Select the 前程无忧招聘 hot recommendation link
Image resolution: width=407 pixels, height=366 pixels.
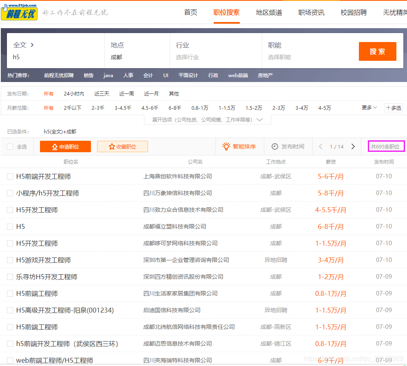[x=59, y=75]
